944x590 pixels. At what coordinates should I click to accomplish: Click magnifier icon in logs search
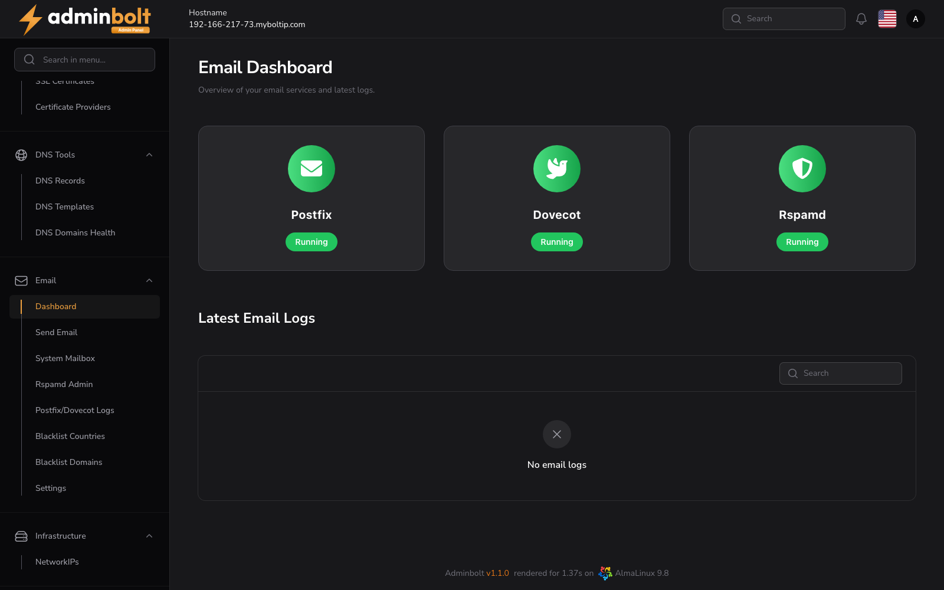tap(793, 373)
